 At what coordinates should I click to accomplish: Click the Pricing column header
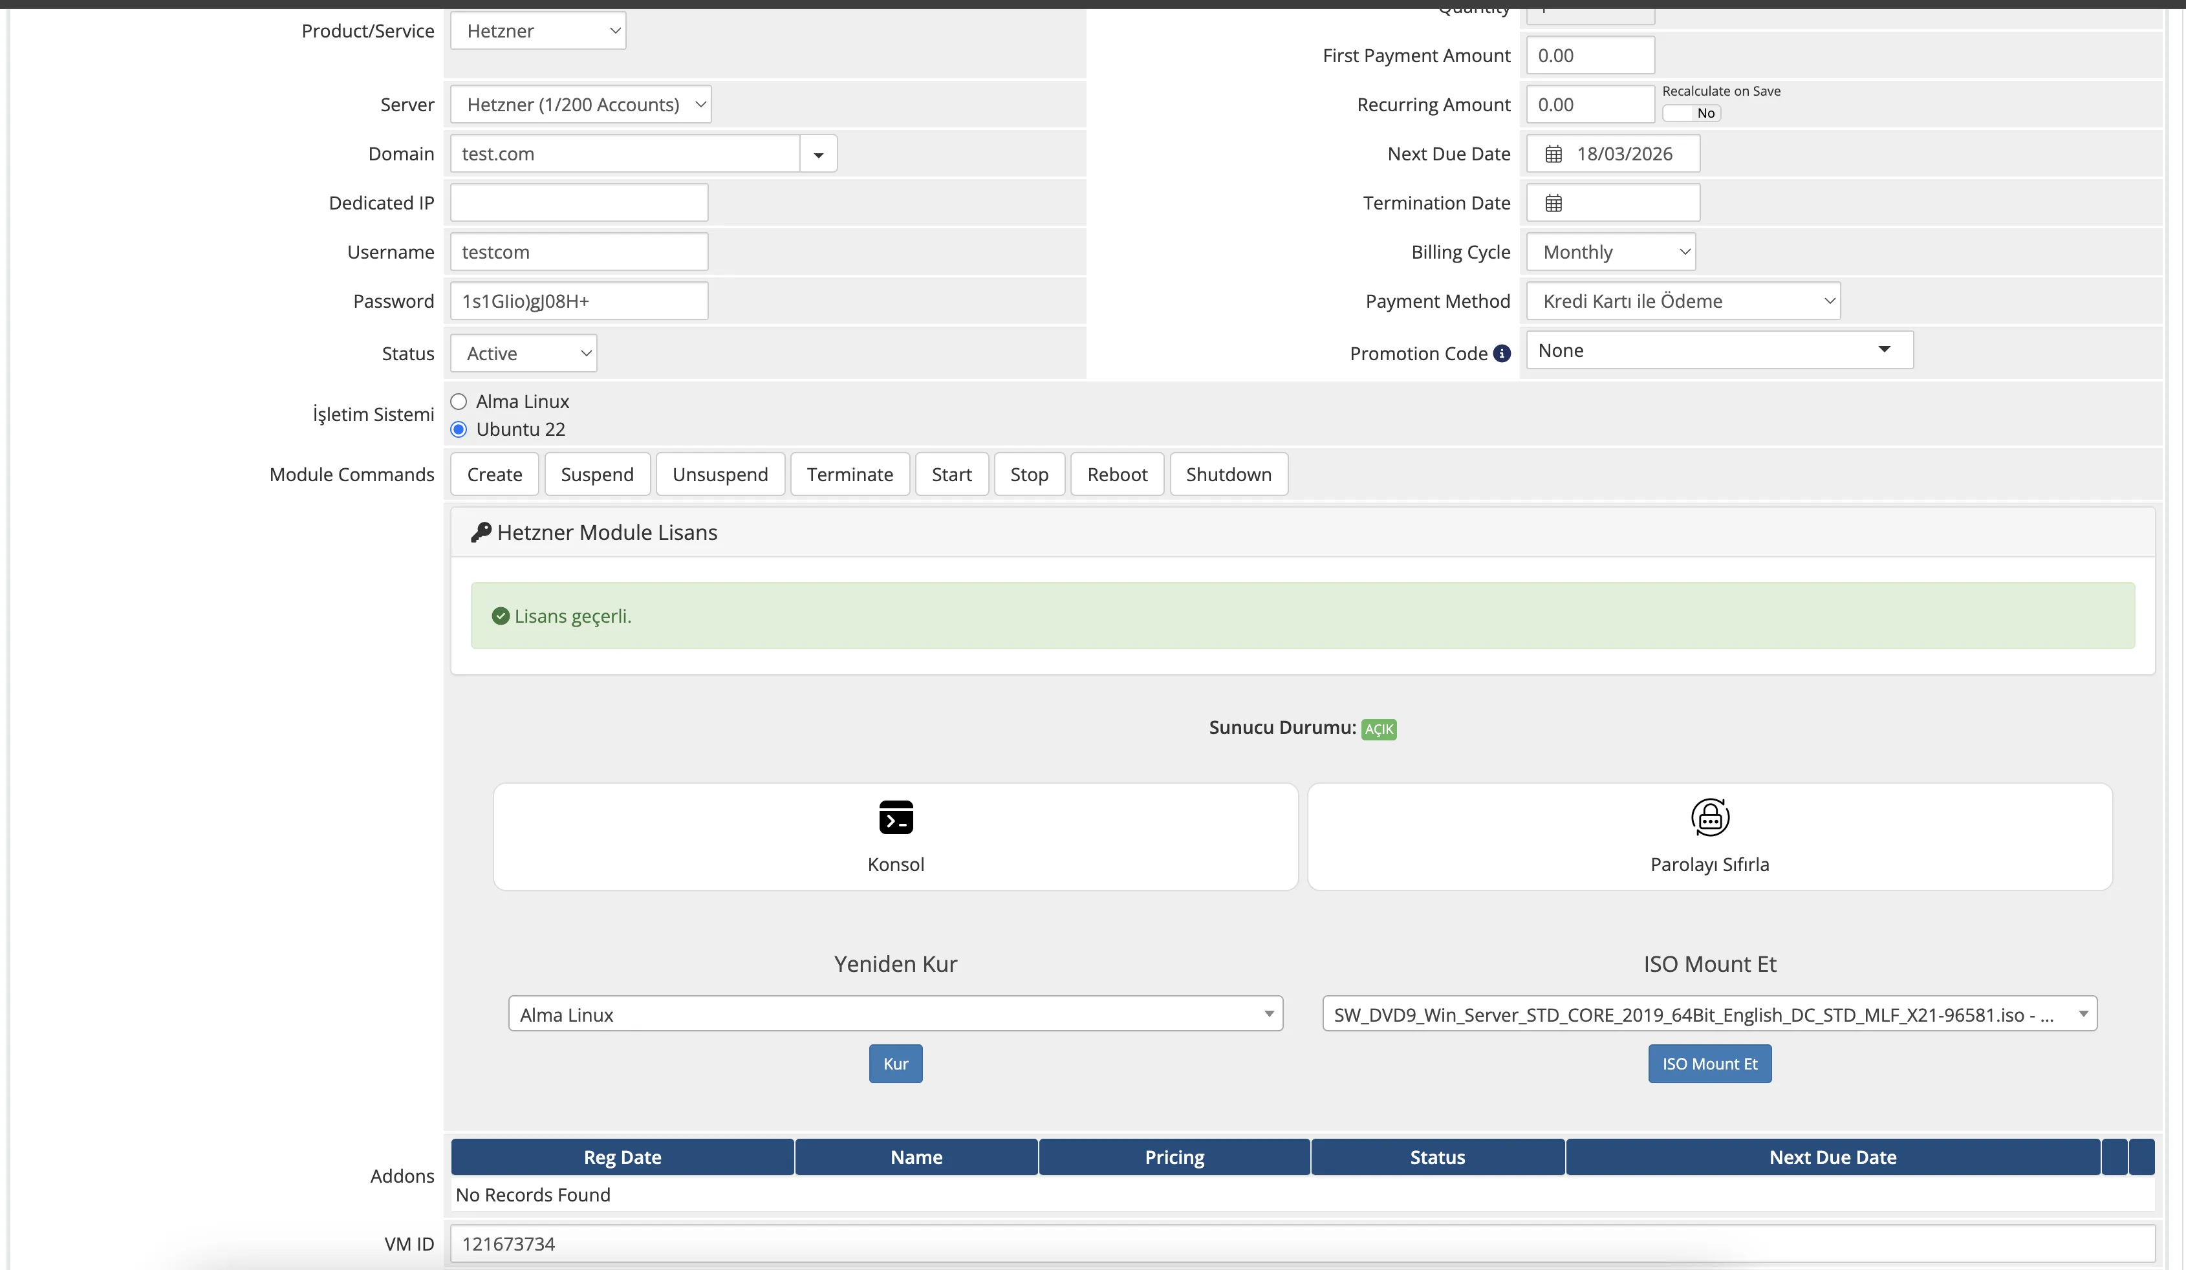(x=1174, y=1157)
